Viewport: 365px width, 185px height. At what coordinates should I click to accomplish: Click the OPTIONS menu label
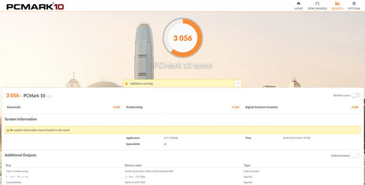(354, 9)
